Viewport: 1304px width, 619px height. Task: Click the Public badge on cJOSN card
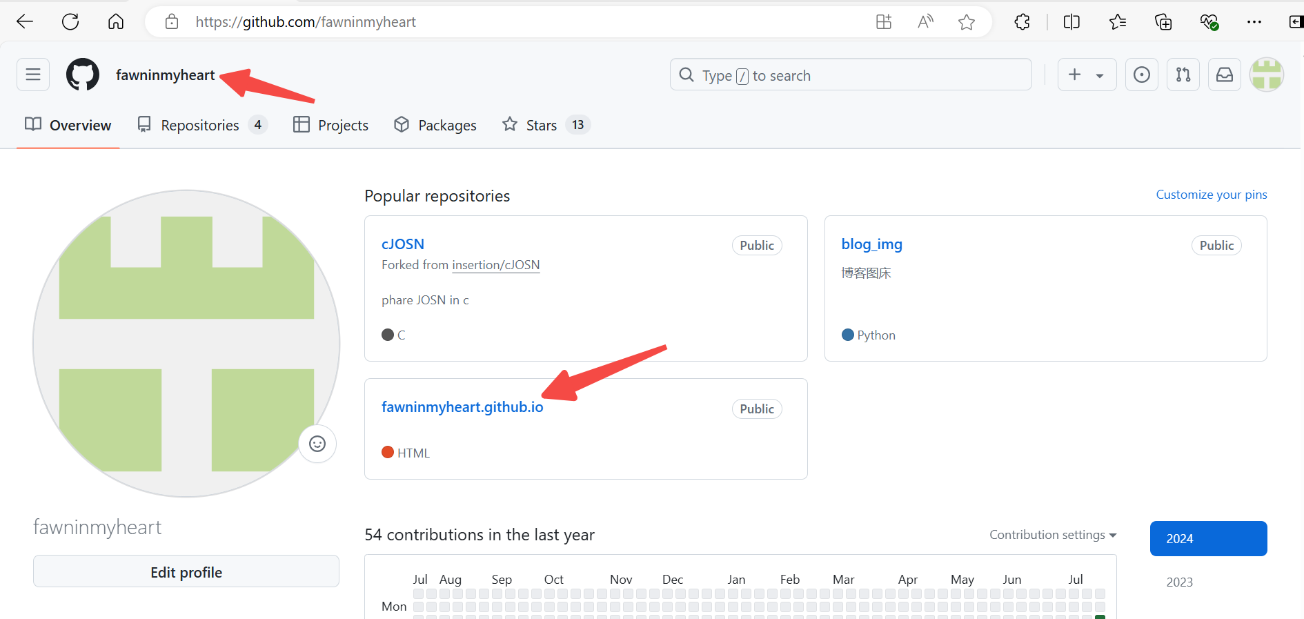click(x=757, y=246)
